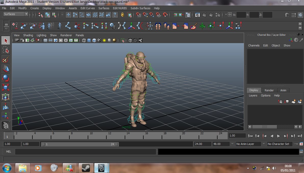This screenshot has width=304, height=173.
Task: Toggle Snap to Grids magnet
Action: click(x=139, y=15)
